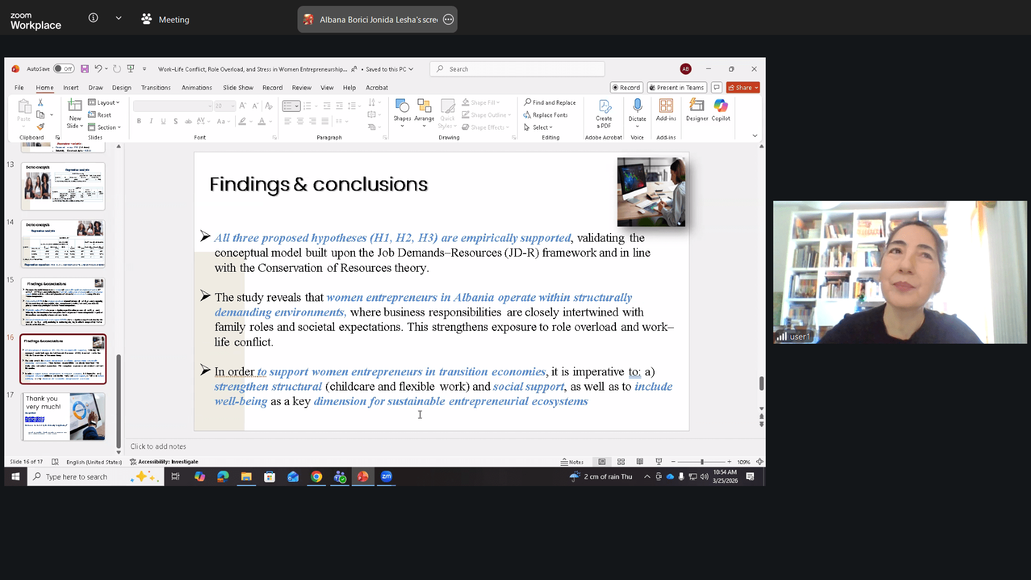The image size is (1031, 580).
Task: Switch to Slide Sorter view
Action: 621,462
